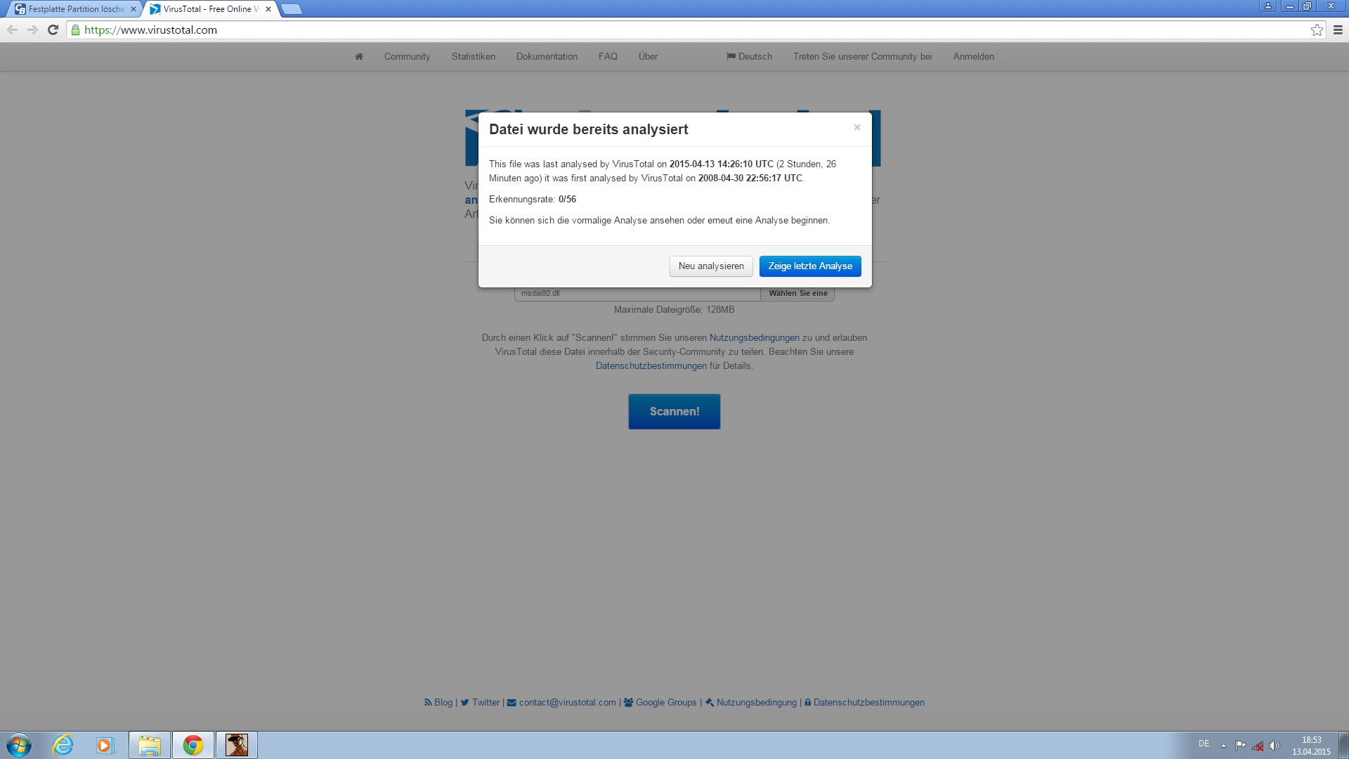Open the Dokumentation menu item
The image size is (1349, 759).
[x=547, y=56]
